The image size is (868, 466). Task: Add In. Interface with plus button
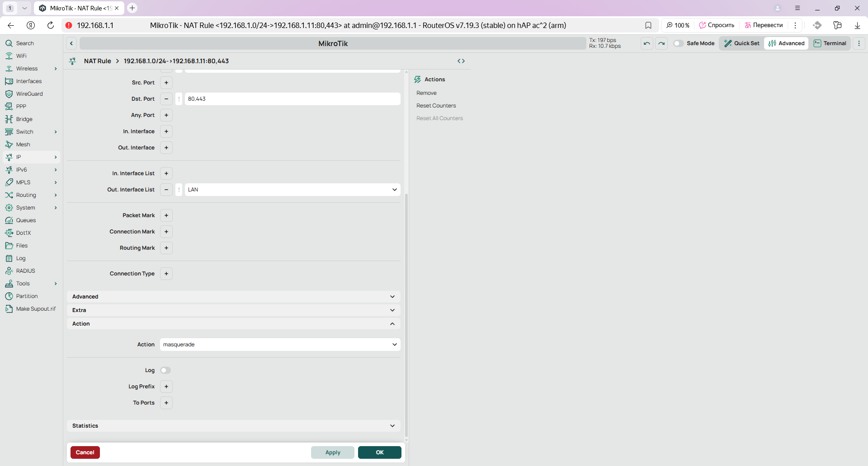pos(166,131)
